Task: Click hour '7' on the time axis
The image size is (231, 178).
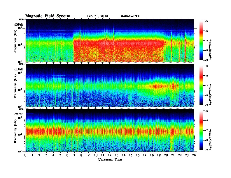Action: coord(74,155)
